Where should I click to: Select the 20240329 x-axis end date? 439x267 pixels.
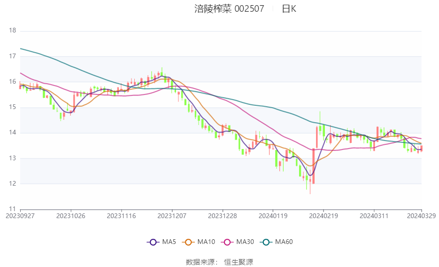click(x=421, y=216)
